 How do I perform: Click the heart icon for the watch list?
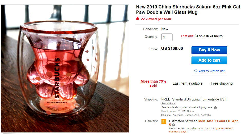(196, 71)
